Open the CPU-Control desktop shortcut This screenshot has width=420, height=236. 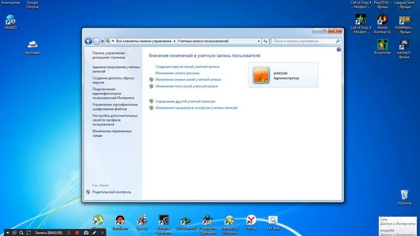coord(186,223)
